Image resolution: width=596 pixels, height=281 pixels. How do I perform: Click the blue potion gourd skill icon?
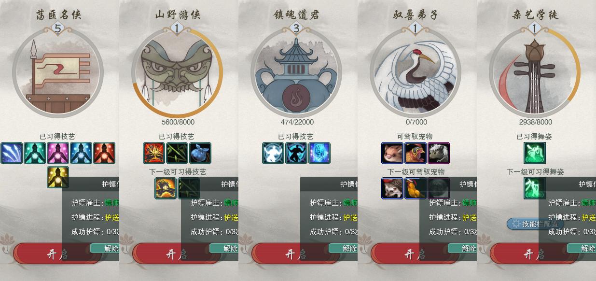200,153
